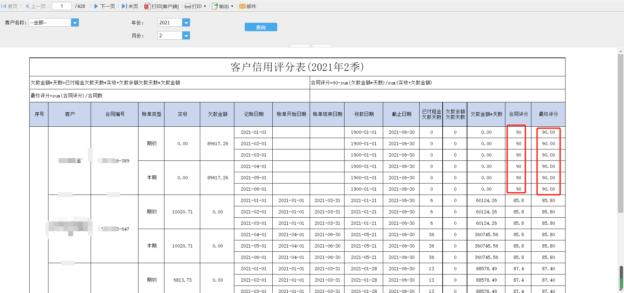Expand the 打印 dropdown arrow

[205, 6]
